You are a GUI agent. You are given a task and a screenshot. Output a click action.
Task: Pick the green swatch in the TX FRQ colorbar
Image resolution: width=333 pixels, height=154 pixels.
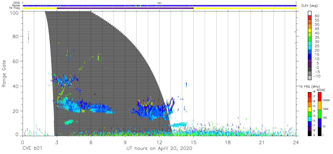click(309, 114)
